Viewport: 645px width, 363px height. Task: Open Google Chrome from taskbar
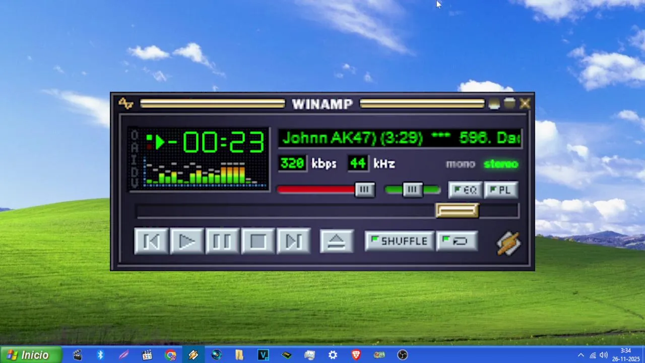tap(170, 355)
